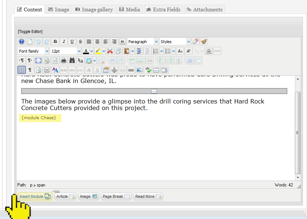Click the Remove Formatting eraser icon
307x219 pixels.
[x=195, y=41]
